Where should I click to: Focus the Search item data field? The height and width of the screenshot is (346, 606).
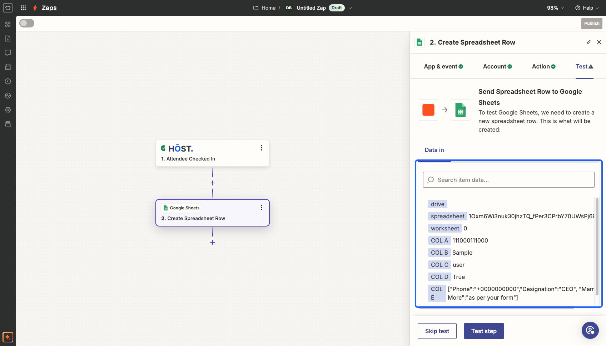coord(509,180)
